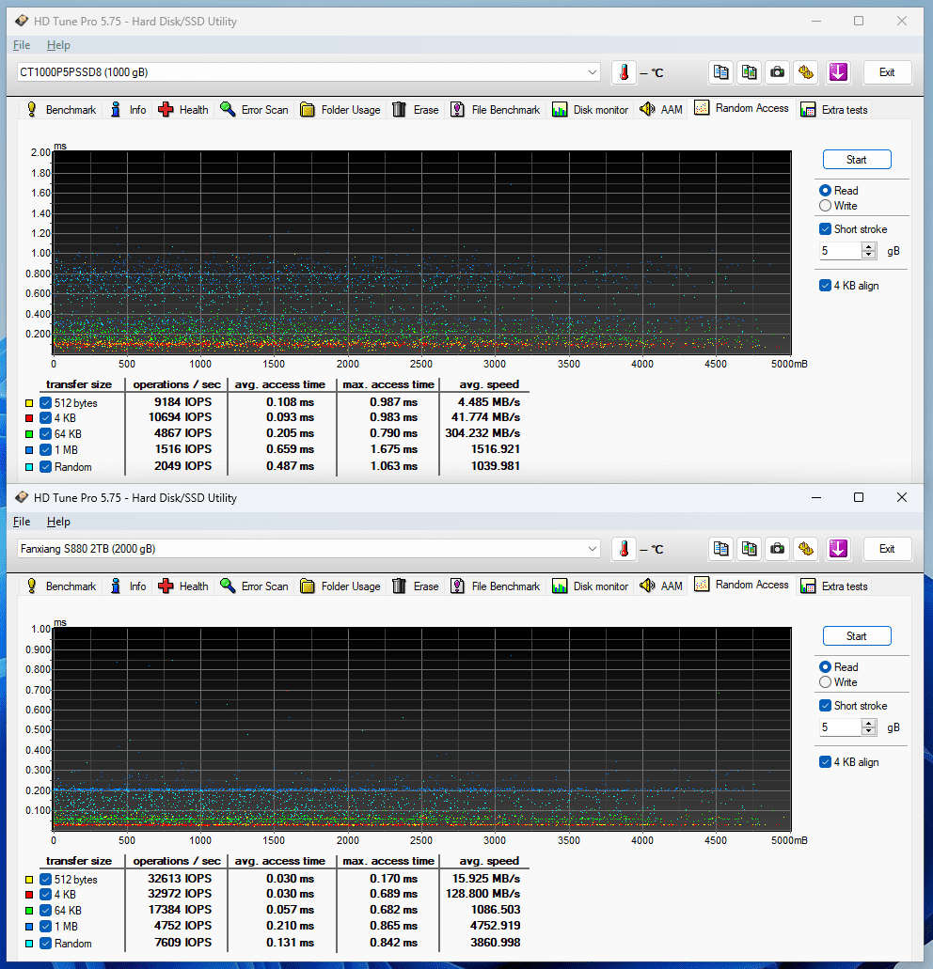933x969 pixels.
Task: Open Error Scan tab in Fanxiang window
Action: pos(255,586)
